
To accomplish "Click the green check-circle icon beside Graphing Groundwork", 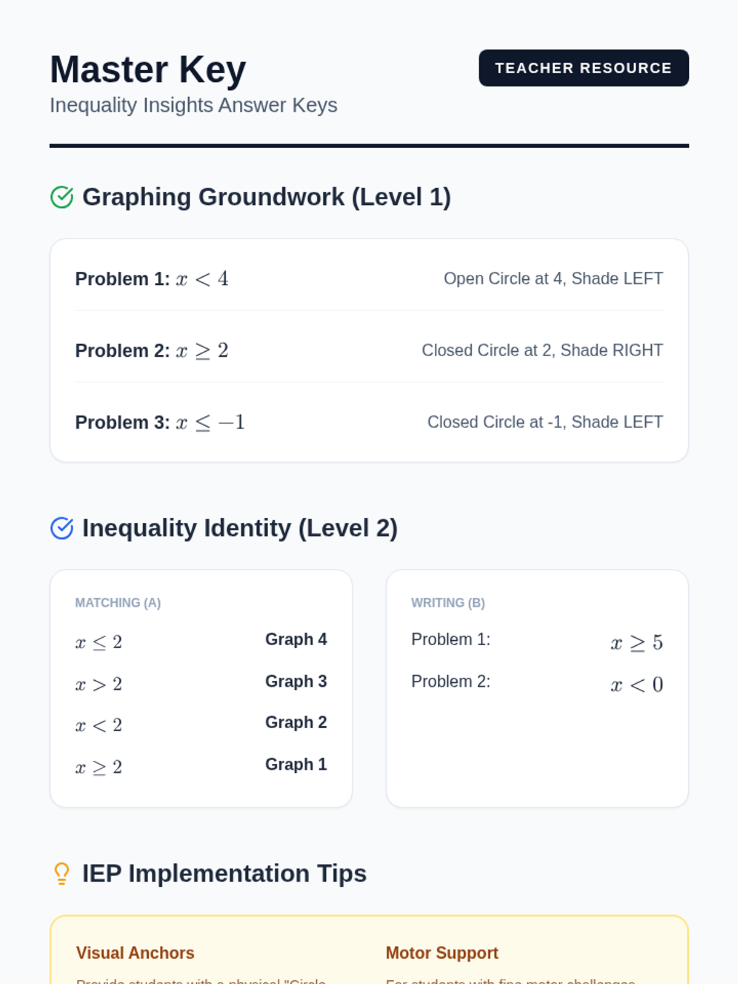I will [x=61, y=197].
